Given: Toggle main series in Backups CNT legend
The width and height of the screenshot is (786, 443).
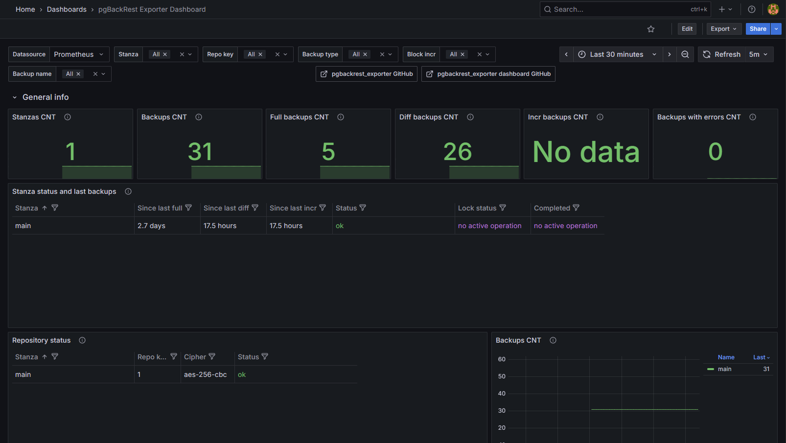Looking at the screenshot, I should 724,369.
